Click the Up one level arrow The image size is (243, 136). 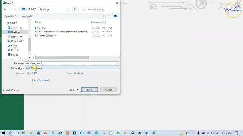click(19, 9)
